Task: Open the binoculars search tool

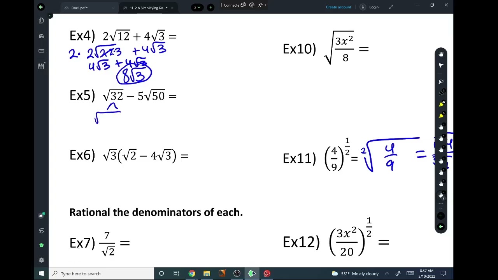Action: click(x=41, y=36)
